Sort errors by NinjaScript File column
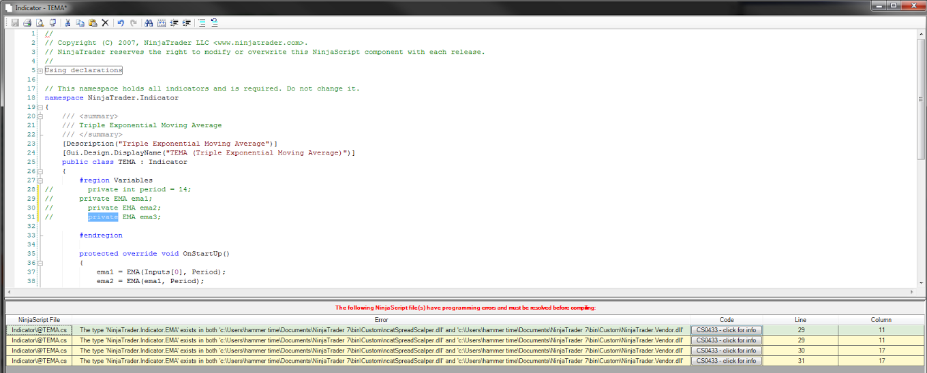 [39, 320]
